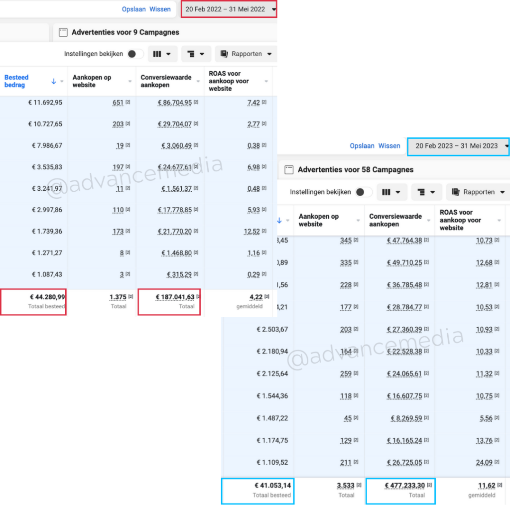Click the Opslaan link in the 2022 panel
This screenshot has height=510, width=510.
tap(133, 9)
